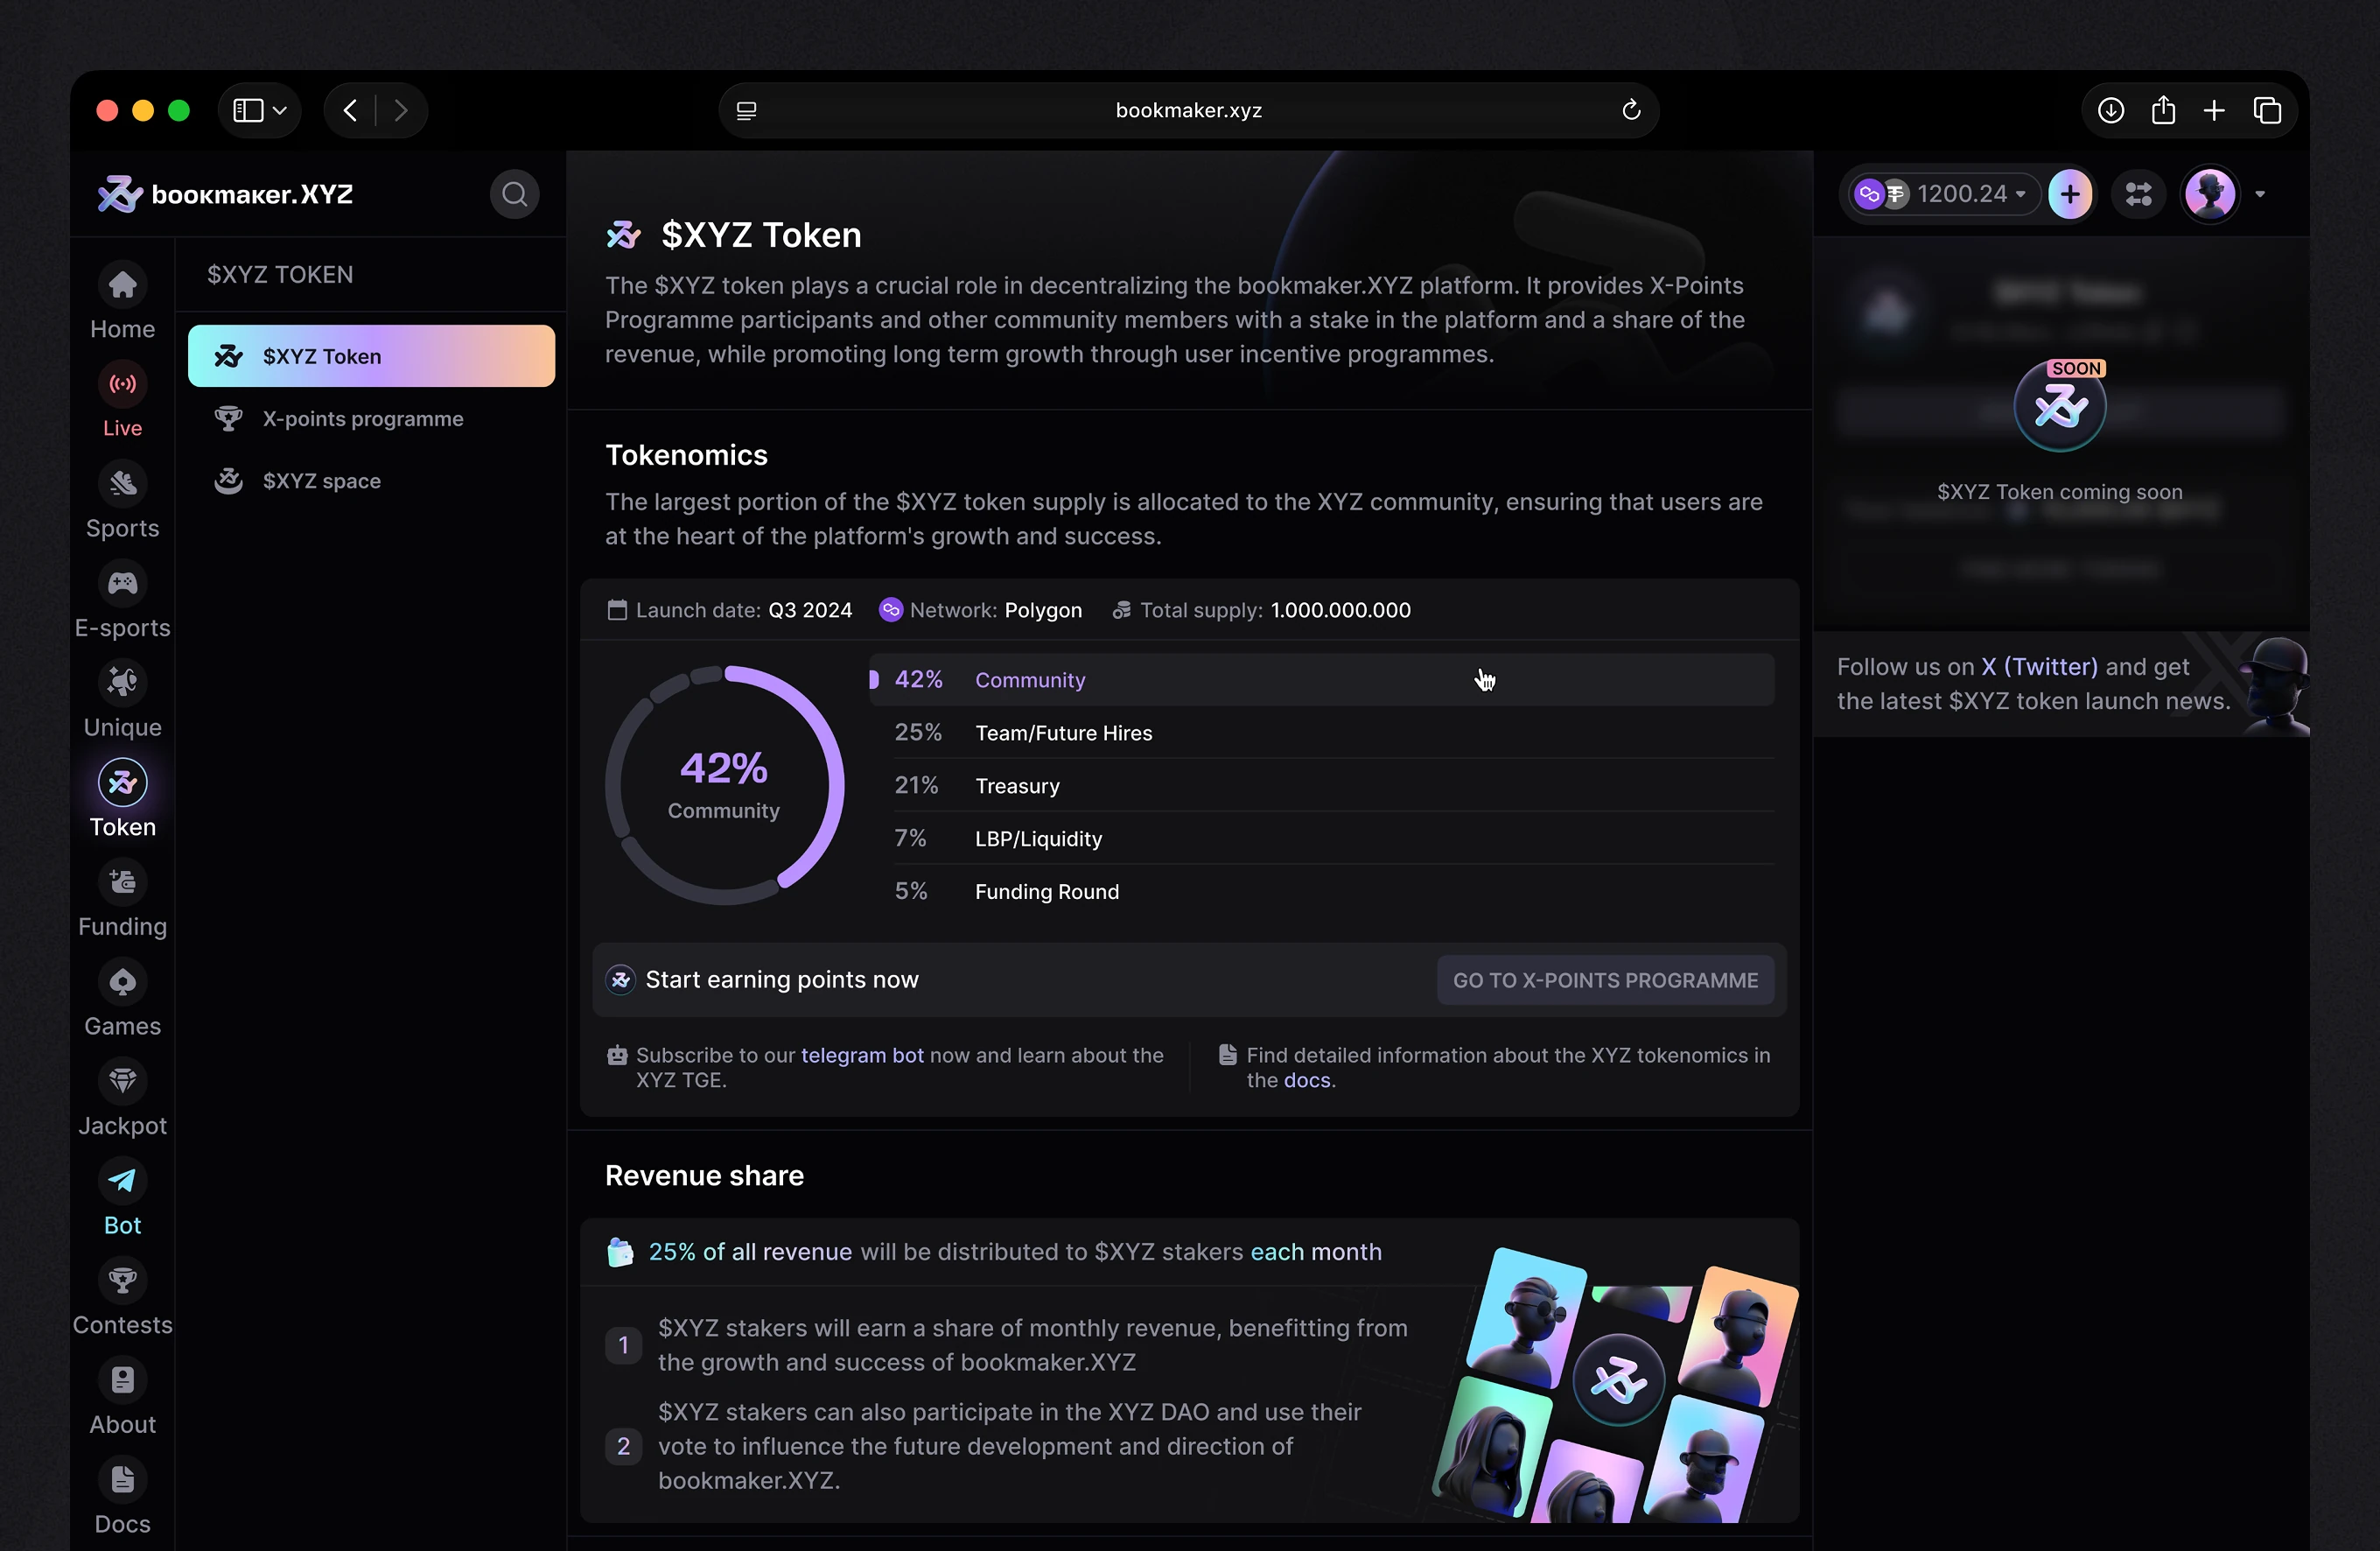Open the Jackpot diamond icon
The width and height of the screenshot is (2380, 1551).
coord(122,1081)
